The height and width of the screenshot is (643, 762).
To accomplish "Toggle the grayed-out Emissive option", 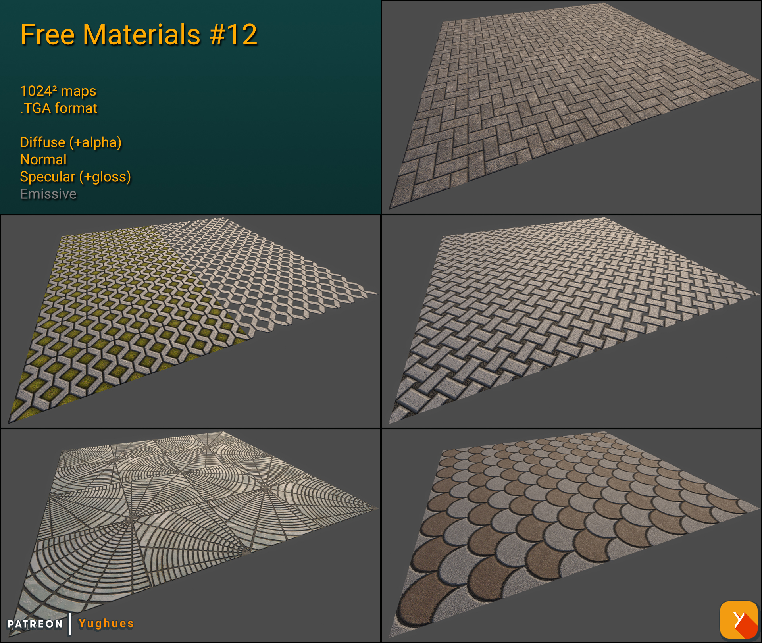I will point(48,194).
